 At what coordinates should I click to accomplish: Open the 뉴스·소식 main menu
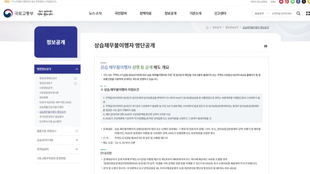pos(95,14)
